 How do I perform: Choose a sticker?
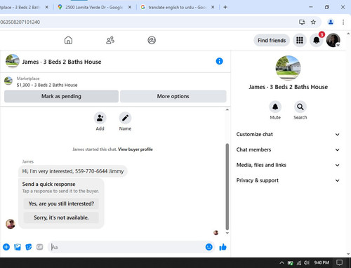[29, 247]
